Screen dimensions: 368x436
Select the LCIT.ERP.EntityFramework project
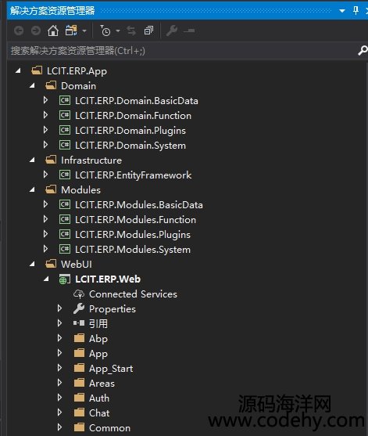tap(133, 175)
